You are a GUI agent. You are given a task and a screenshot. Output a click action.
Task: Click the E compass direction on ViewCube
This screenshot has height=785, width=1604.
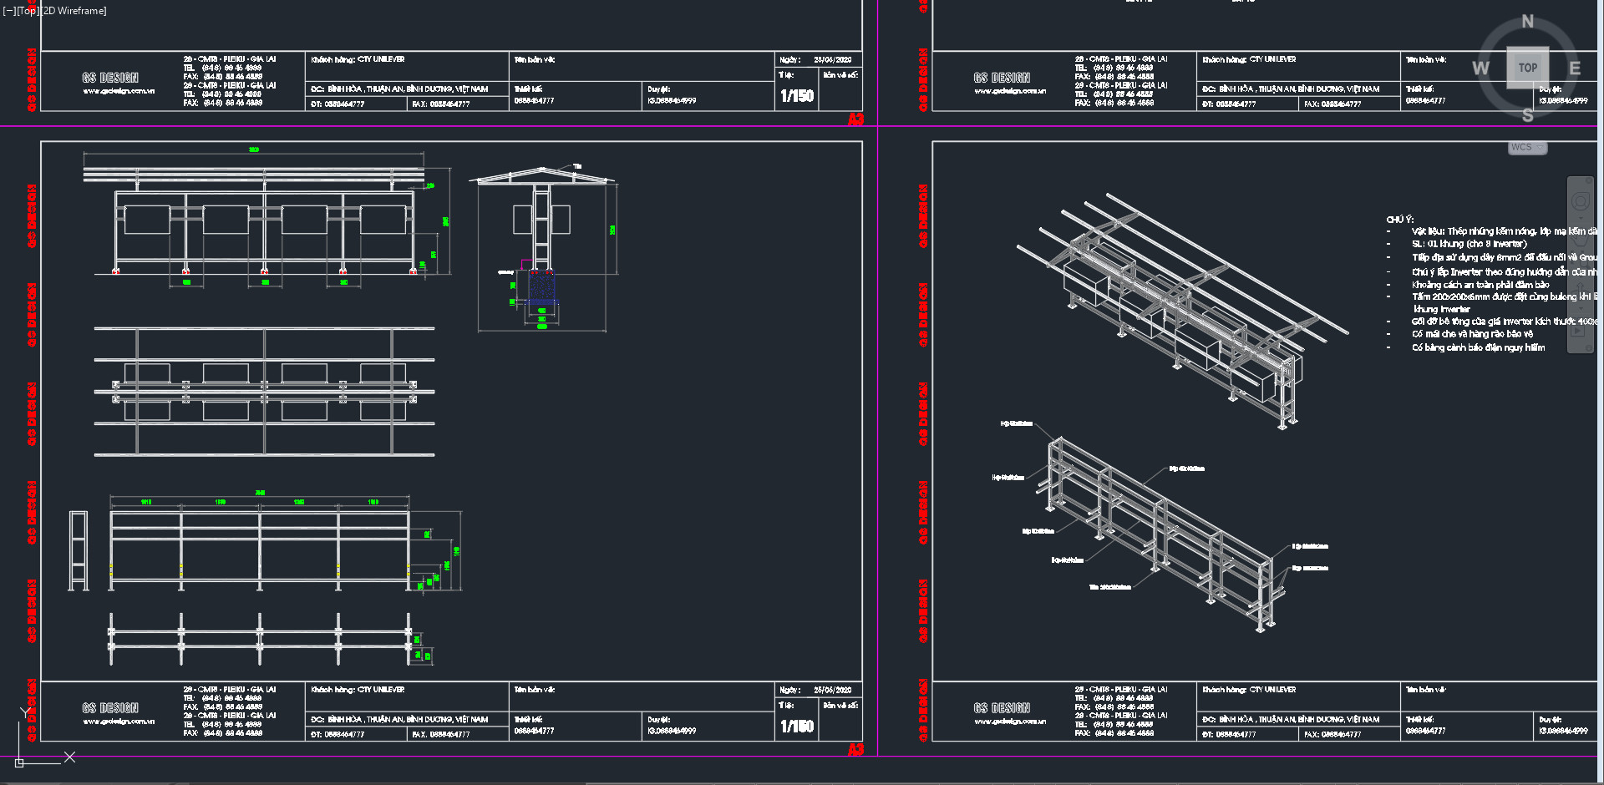click(x=1575, y=68)
